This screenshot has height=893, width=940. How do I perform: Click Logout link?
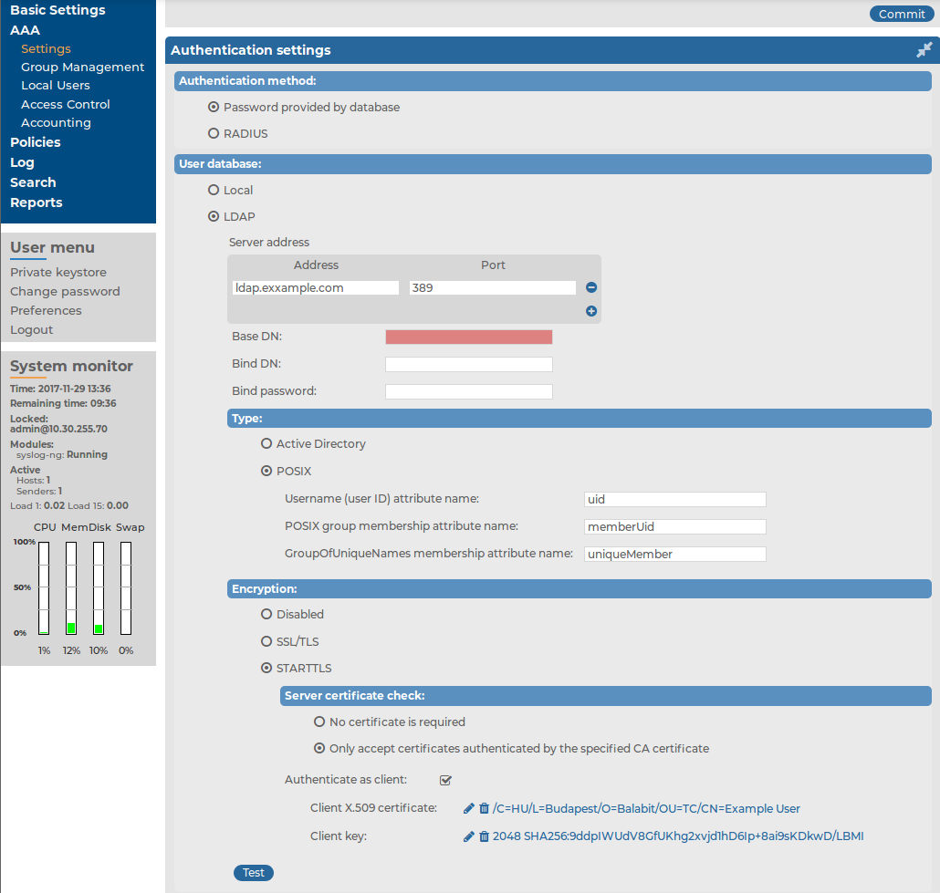[31, 329]
